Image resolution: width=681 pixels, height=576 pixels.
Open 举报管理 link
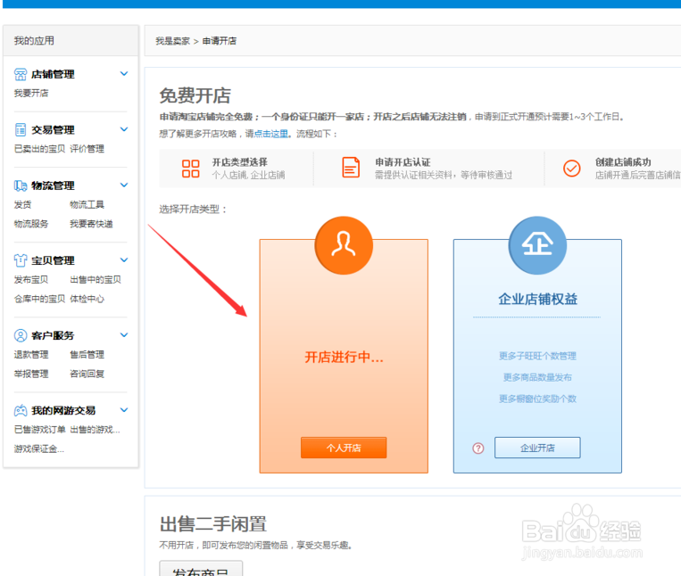31,374
